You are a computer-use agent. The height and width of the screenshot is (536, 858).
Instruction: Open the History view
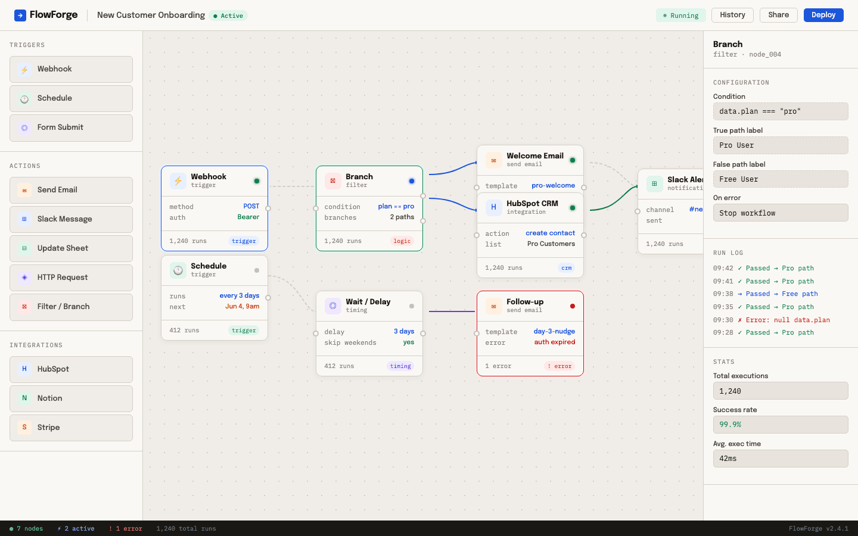click(x=732, y=15)
